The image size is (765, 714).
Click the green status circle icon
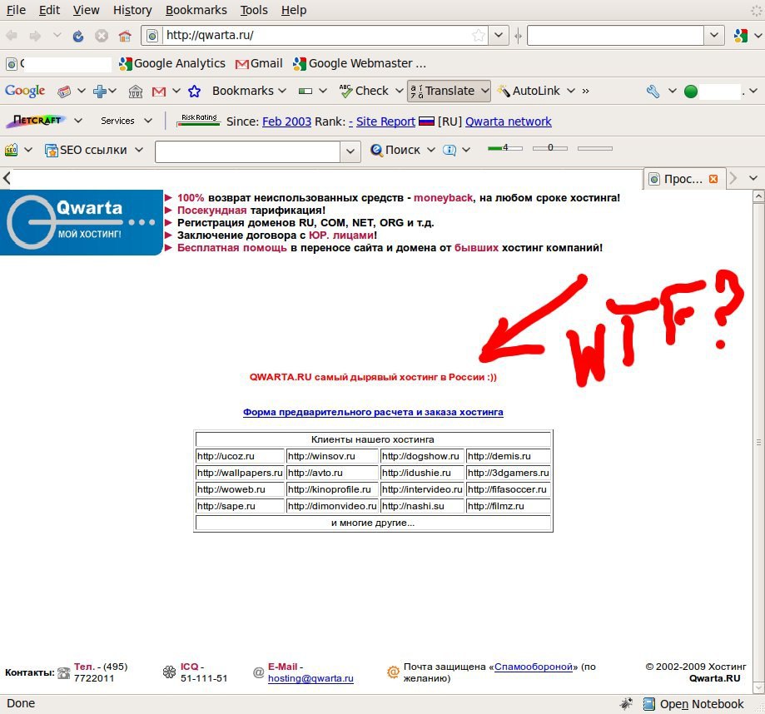[x=690, y=92]
